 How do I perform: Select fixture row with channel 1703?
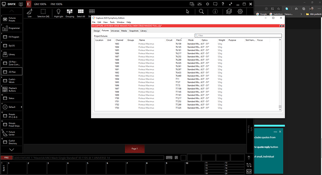[187, 108]
